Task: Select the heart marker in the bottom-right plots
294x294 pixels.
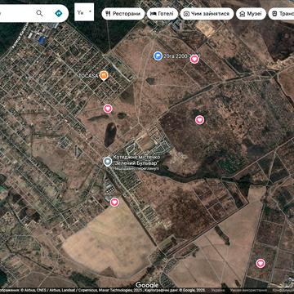Action: (261, 263)
